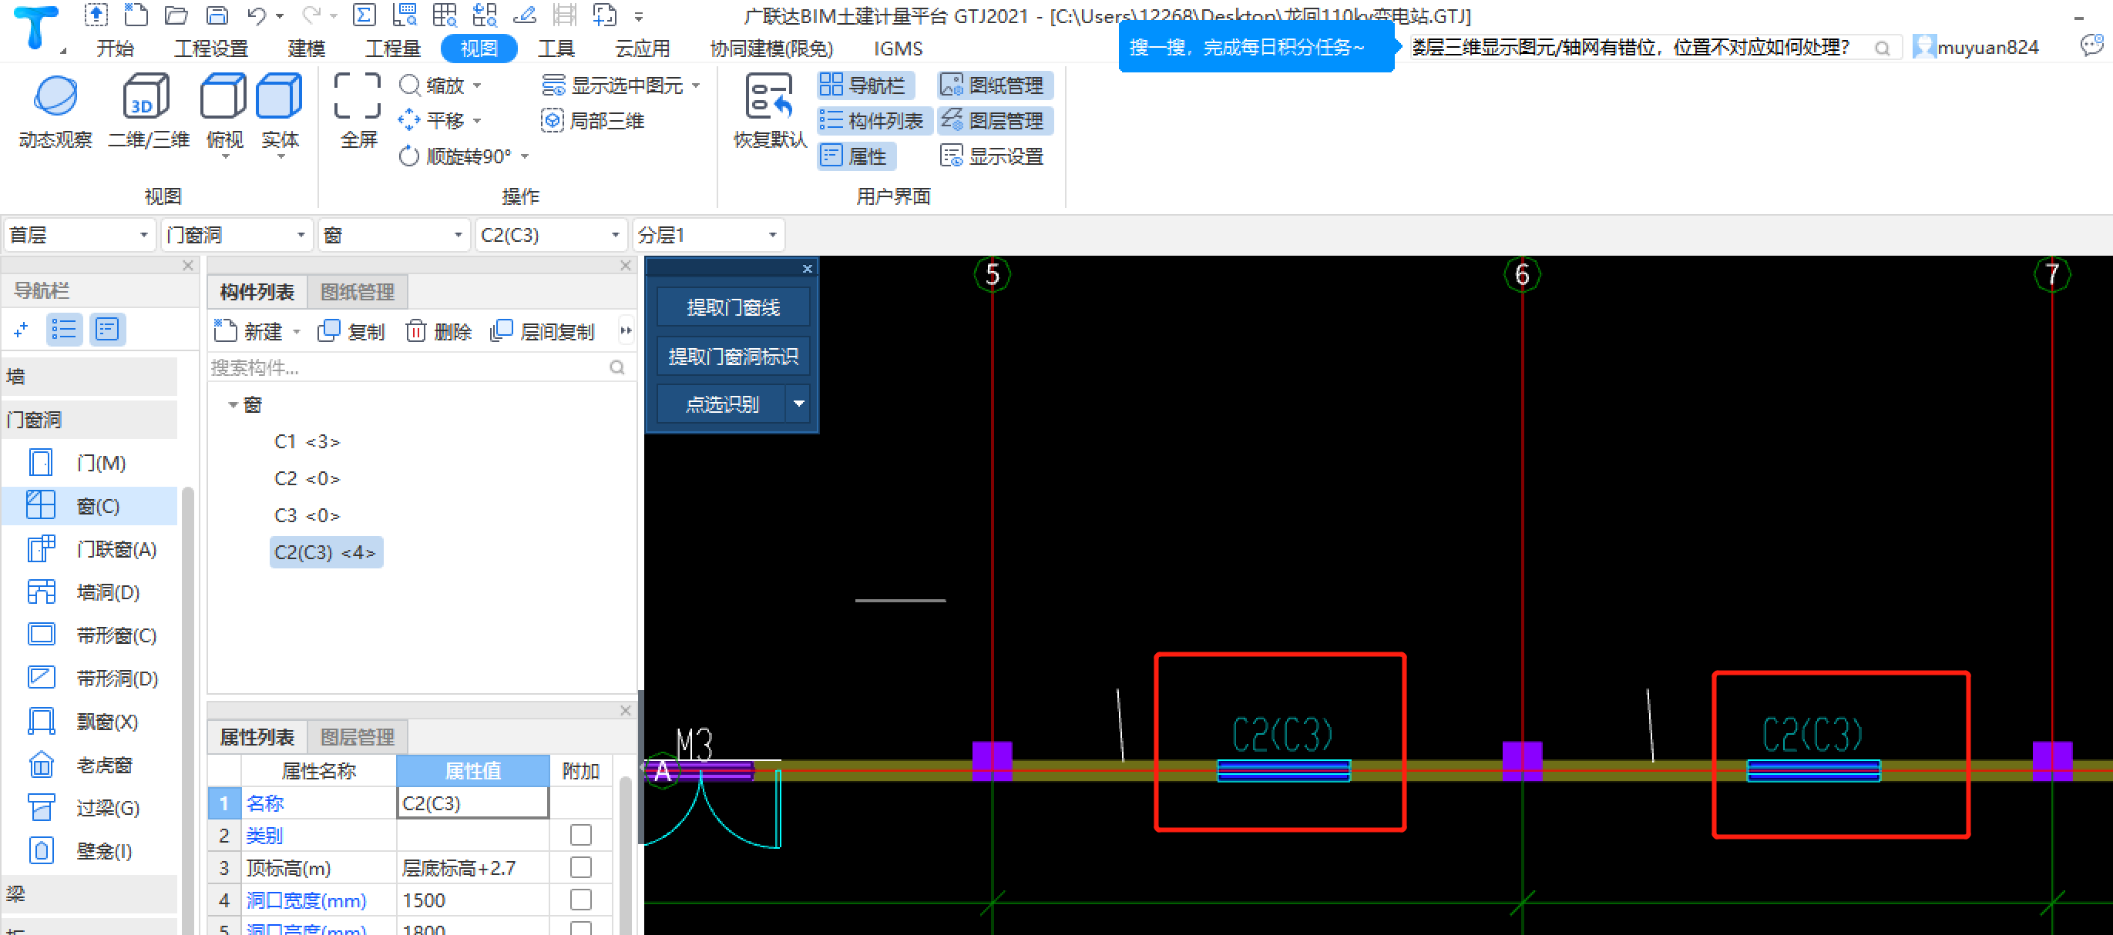Click the undo arrow in title bar

coord(257,15)
